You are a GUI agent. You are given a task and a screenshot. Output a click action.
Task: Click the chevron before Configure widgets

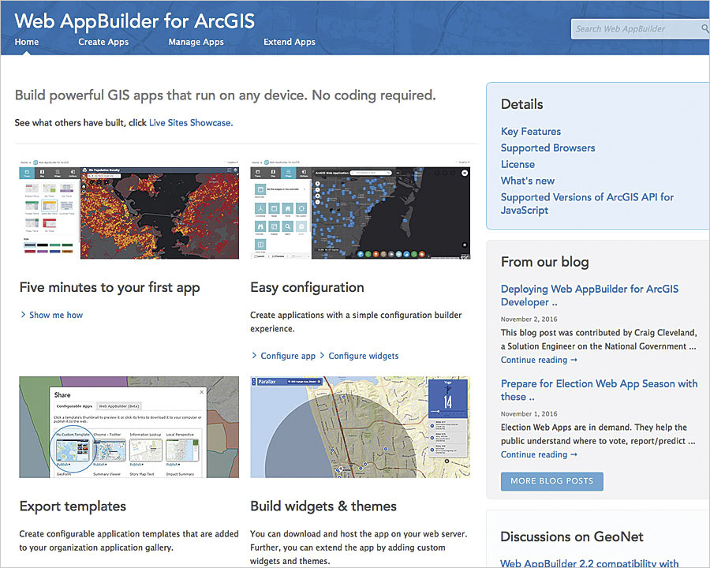click(323, 356)
